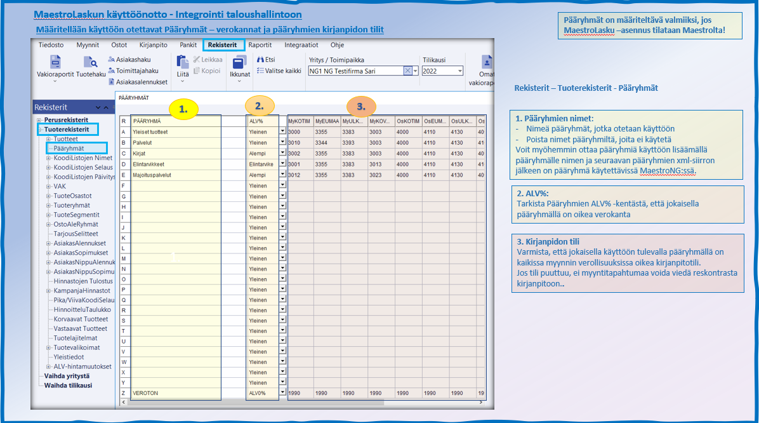Image resolution: width=759 pixels, height=423 pixels.
Task: Click the Liitä paste icon
Action: click(183, 62)
